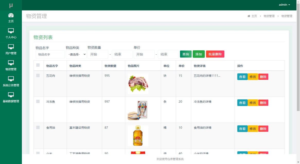
Task: Click the 物品名字 search input field
Action: tap(50, 54)
